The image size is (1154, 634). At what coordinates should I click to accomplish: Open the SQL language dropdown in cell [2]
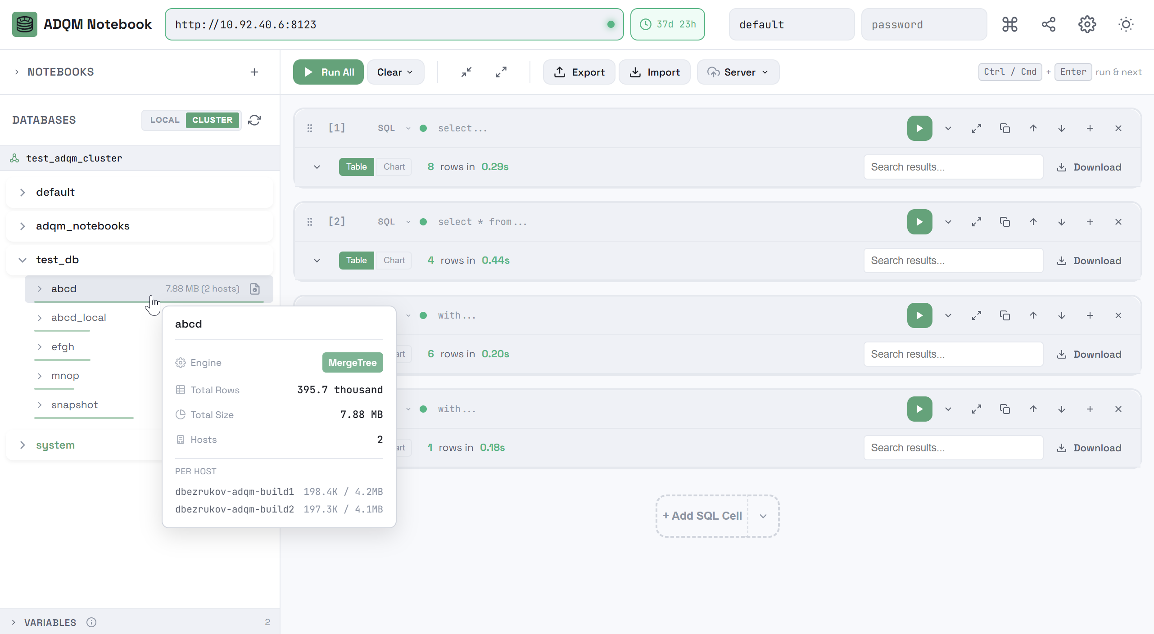pos(394,221)
